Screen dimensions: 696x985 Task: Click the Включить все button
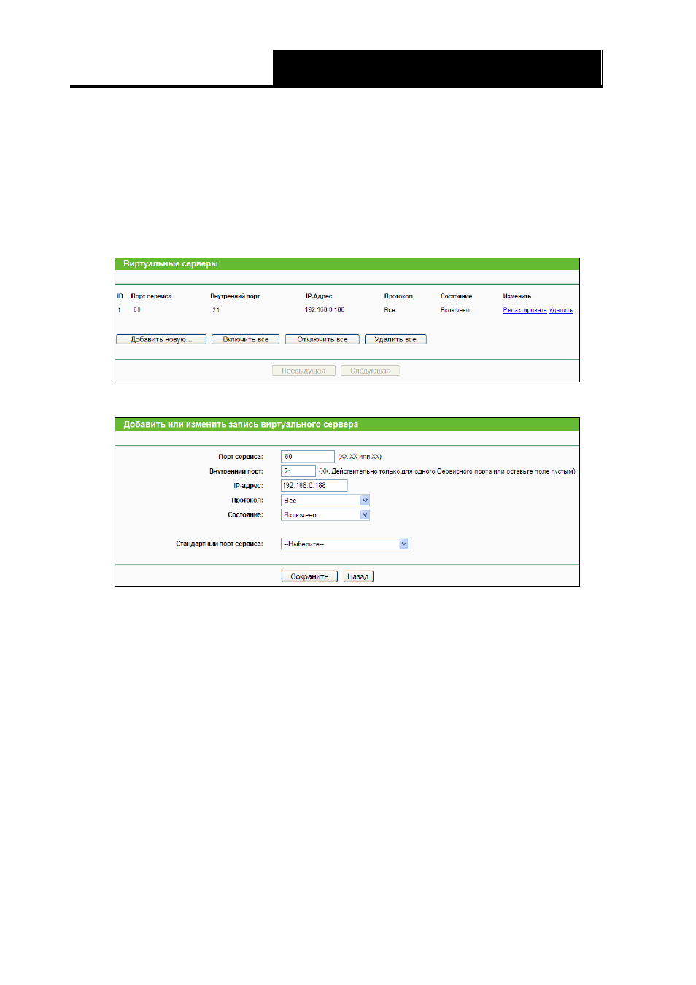246,339
